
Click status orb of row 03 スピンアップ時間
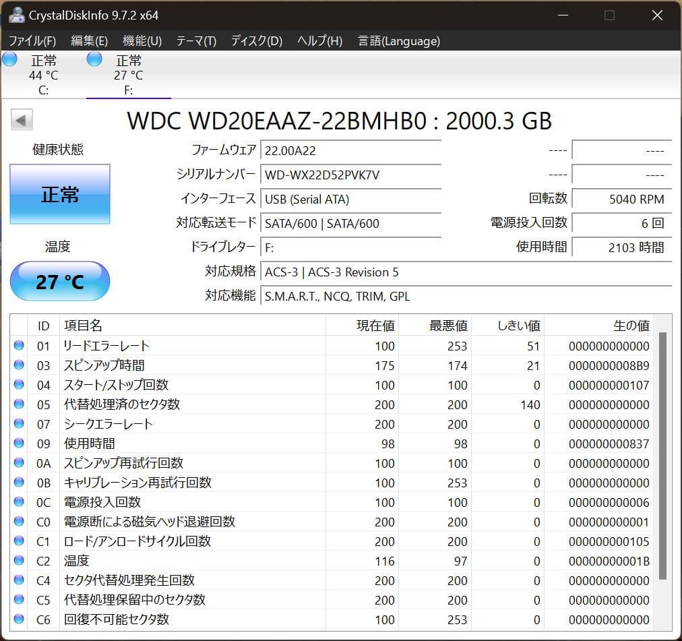[19, 365]
